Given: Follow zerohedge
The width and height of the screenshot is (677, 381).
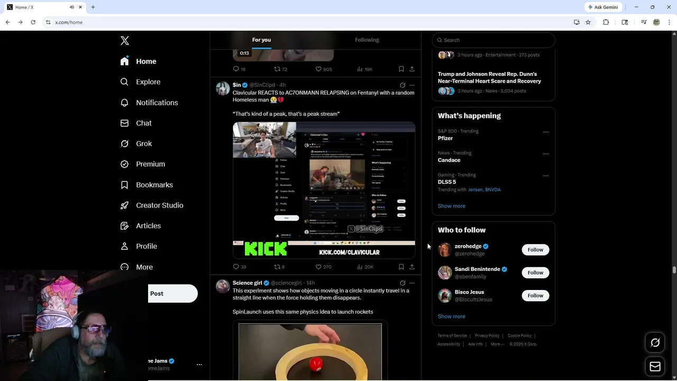Looking at the screenshot, I should point(535,250).
